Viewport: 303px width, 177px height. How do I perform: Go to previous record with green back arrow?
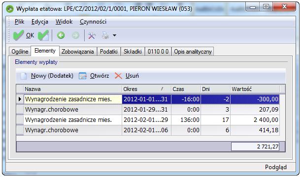(61, 35)
